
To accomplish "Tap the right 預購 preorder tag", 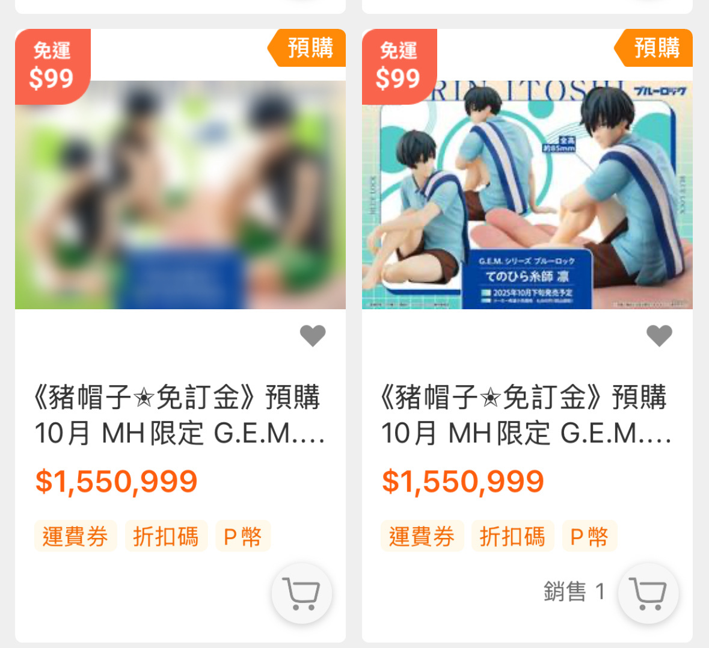I will click(x=654, y=48).
